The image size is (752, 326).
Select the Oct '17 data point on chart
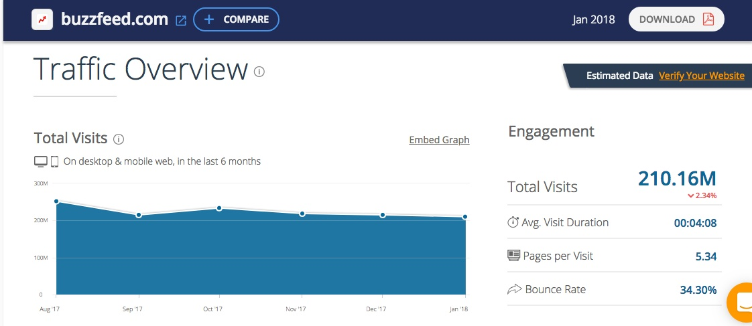point(220,208)
